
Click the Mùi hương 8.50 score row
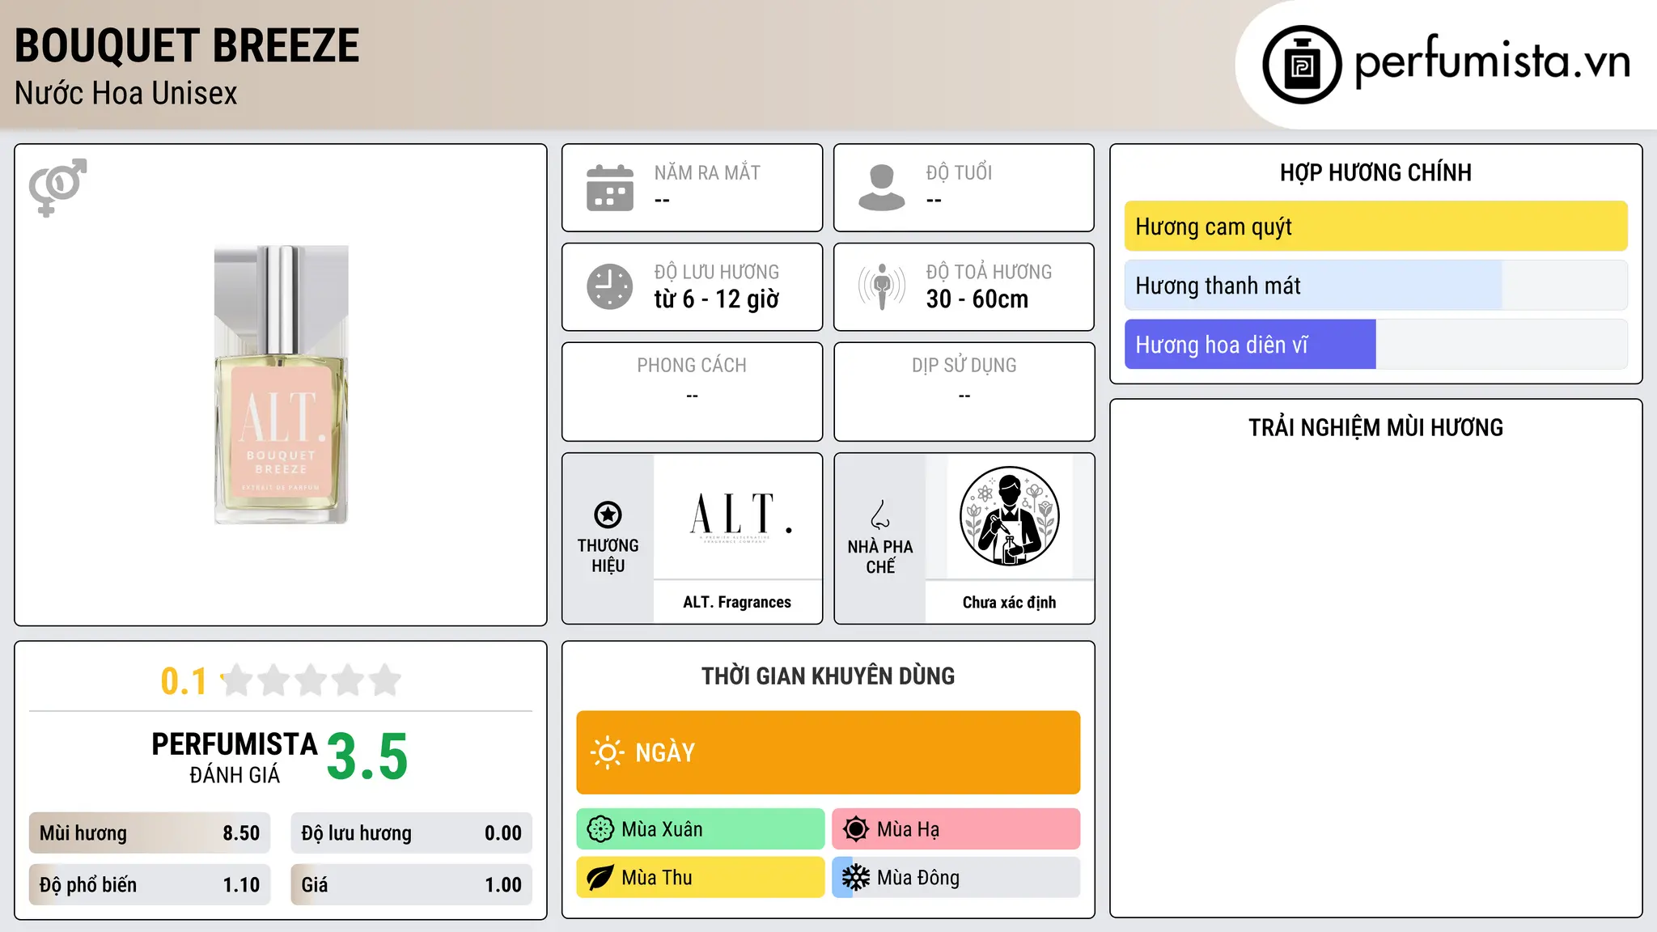tap(150, 833)
